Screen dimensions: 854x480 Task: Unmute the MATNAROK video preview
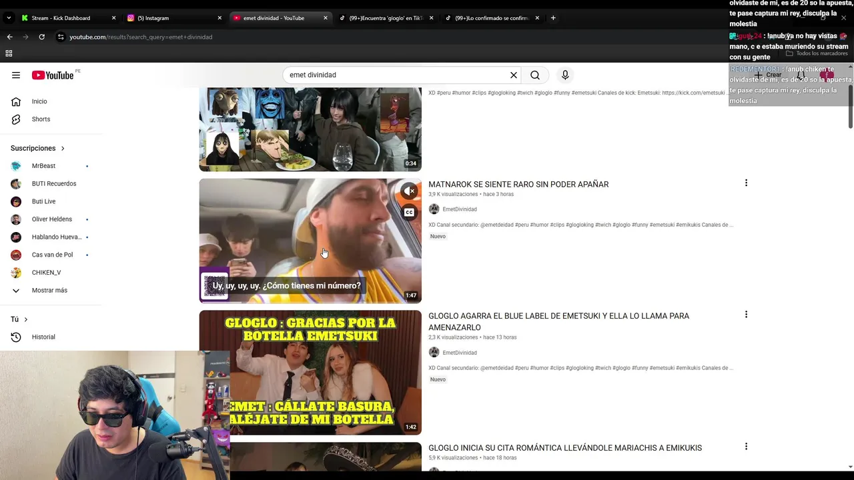coord(409,191)
